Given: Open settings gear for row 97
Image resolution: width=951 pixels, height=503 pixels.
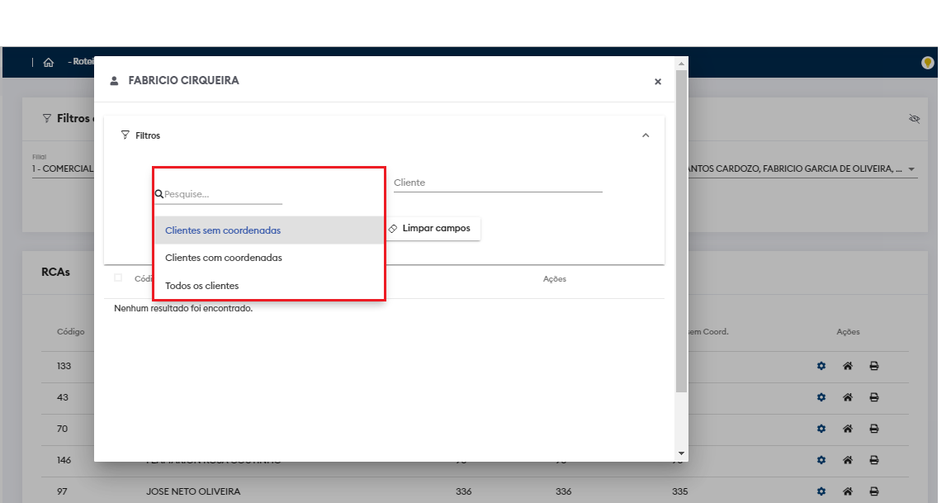Looking at the screenshot, I should pos(821,491).
